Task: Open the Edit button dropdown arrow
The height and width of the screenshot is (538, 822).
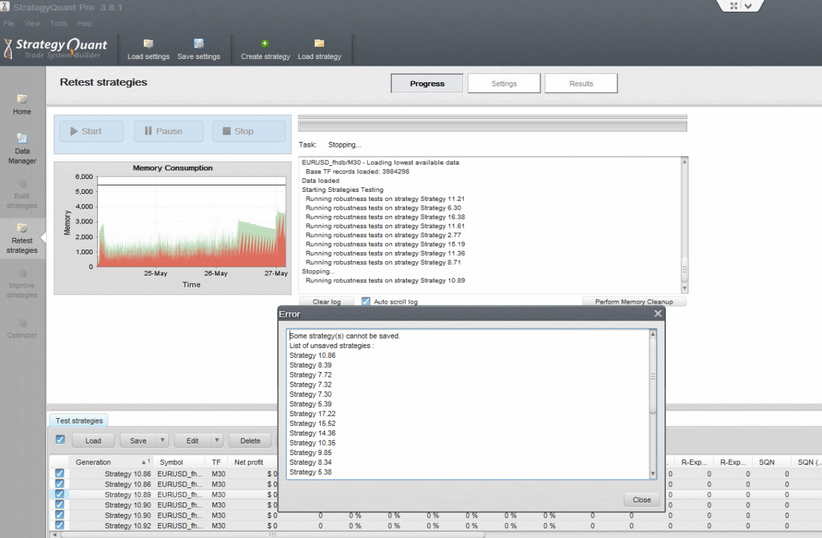Action: coord(216,441)
